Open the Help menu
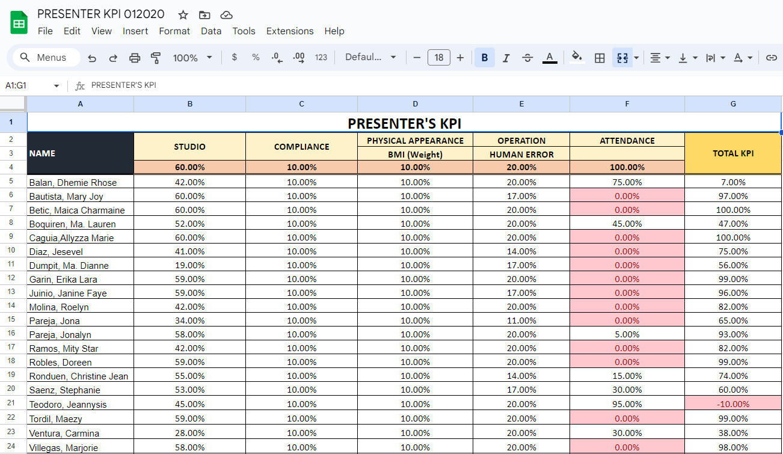 coord(334,31)
